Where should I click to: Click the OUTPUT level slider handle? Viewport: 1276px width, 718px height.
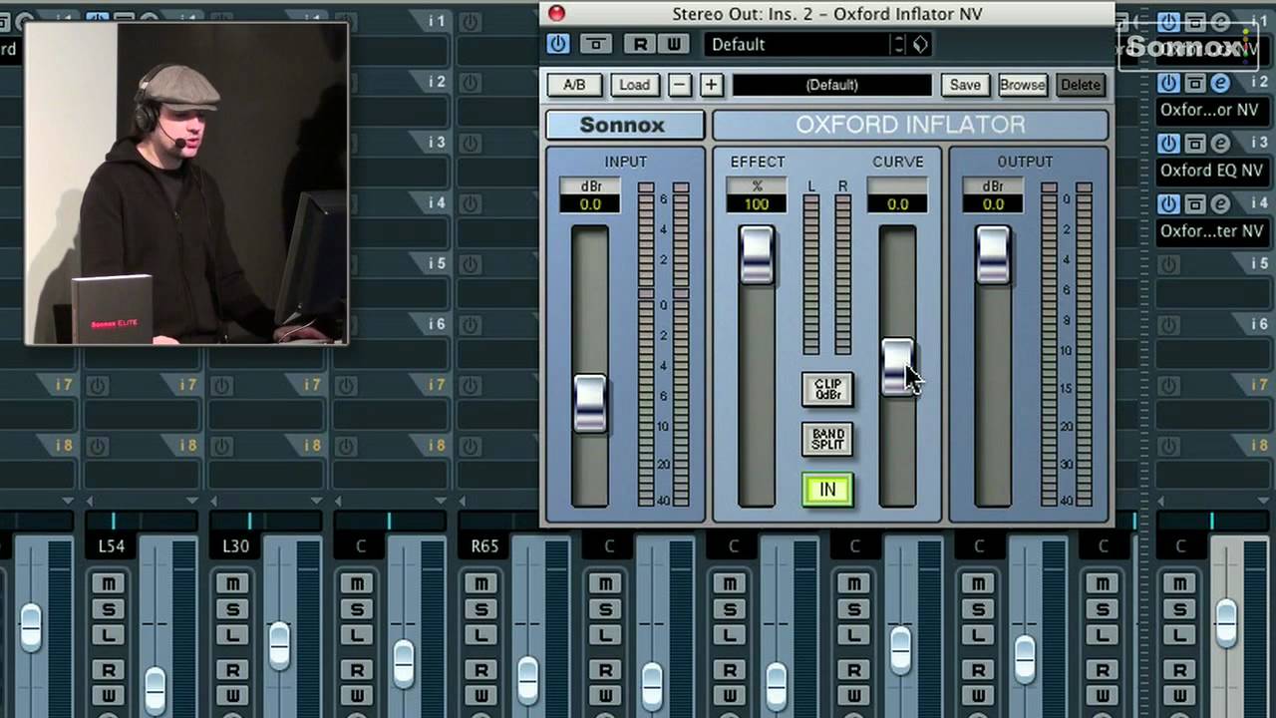(993, 255)
